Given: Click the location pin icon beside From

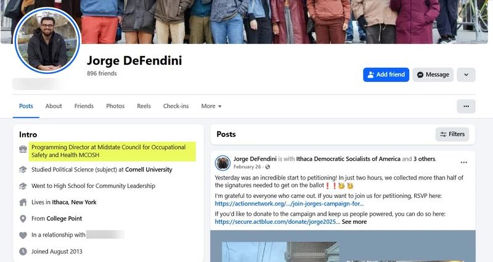Looking at the screenshot, I should coord(23,219).
